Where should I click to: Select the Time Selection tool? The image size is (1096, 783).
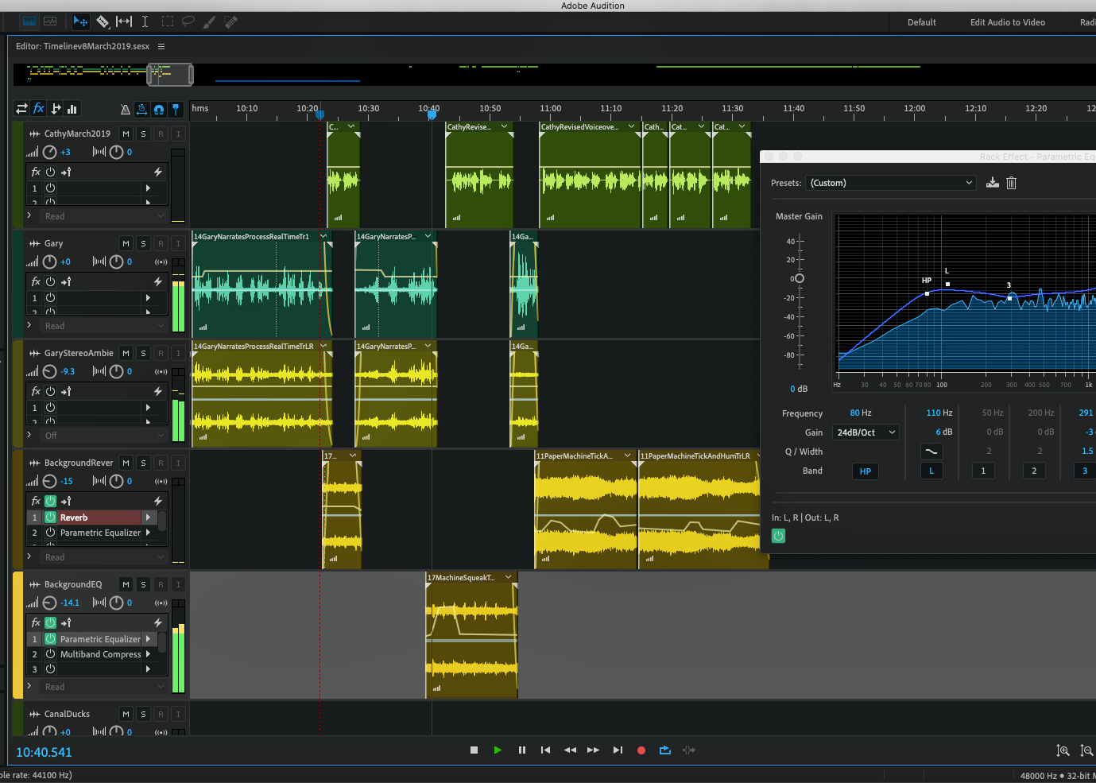tap(145, 21)
